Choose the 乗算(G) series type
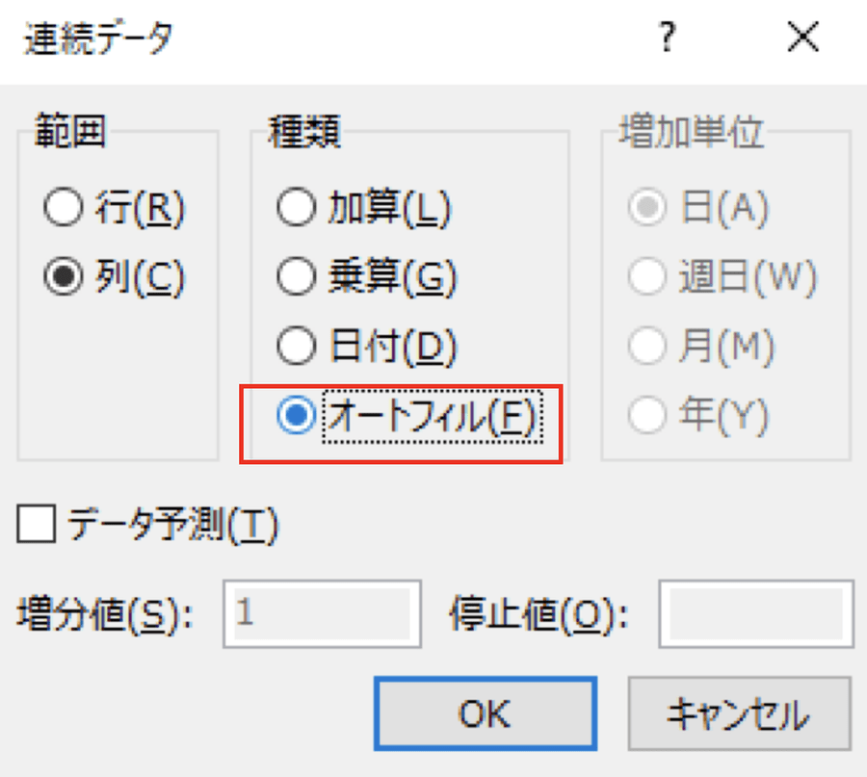This screenshot has width=867, height=777. pos(295,278)
